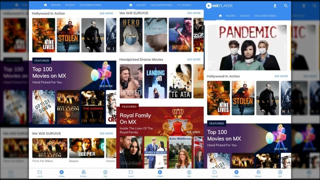Switch to MOVIES tab on middle screen
Image resolution: width=320 pixels, height=180 pixels.
point(141,5)
